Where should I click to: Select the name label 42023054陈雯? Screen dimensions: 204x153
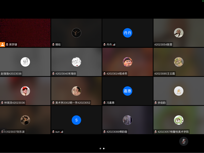point(163,45)
